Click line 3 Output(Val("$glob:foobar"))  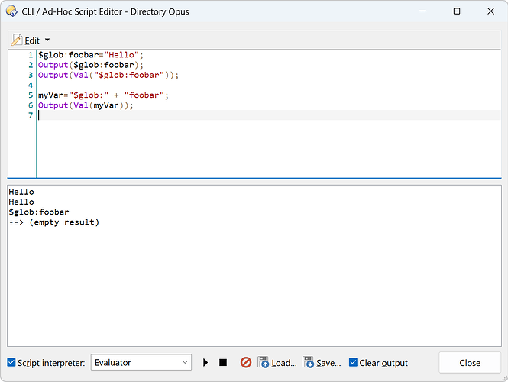tap(108, 75)
